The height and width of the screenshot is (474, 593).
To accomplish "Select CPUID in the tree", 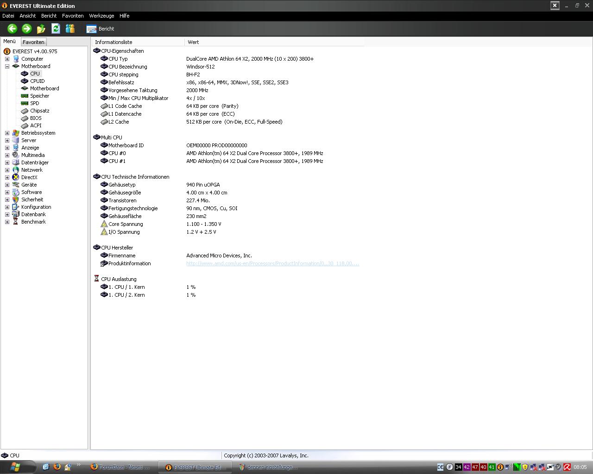I will tap(38, 81).
